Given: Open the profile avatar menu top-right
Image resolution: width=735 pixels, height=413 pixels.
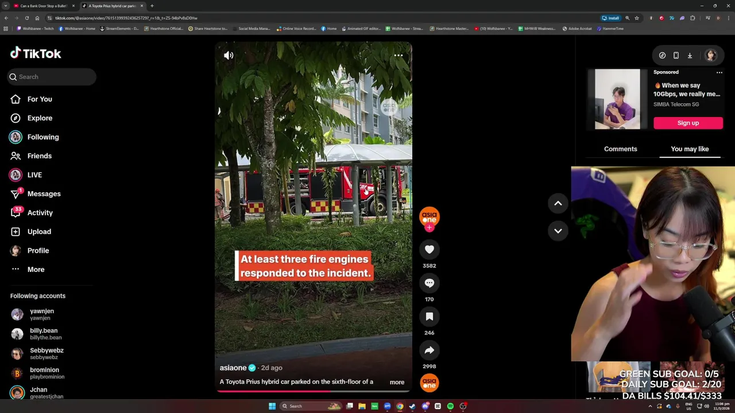Looking at the screenshot, I should [711, 56].
